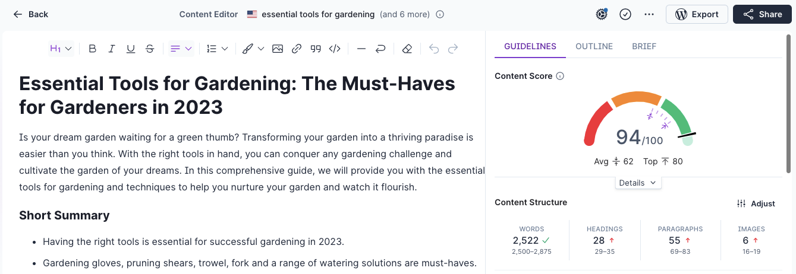Screen dimensions: 796x274
Task: Insert a code block
Action: tap(335, 49)
